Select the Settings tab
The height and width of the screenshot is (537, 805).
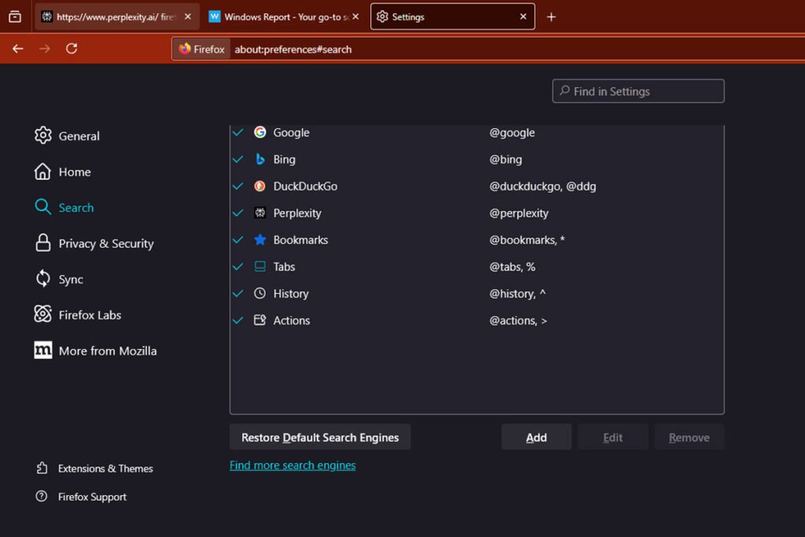pos(452,17)
